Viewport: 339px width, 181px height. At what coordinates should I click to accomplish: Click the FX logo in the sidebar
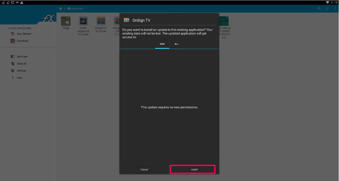tap(48, 18)
